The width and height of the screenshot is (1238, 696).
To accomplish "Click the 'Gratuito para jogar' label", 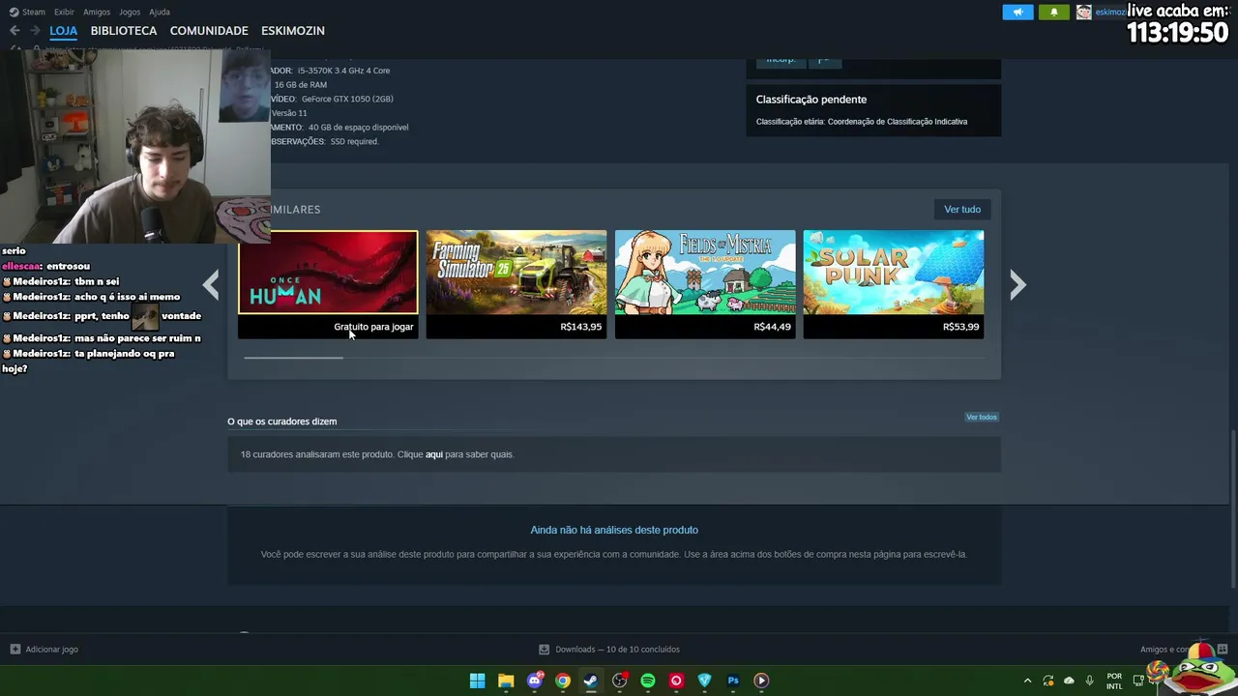I will tap(373, 327).
